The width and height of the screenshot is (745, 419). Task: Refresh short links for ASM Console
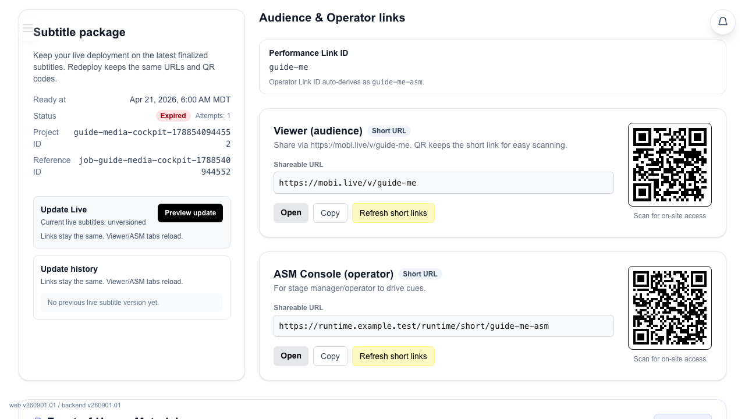pyautogui.click(x=393, y=356)
